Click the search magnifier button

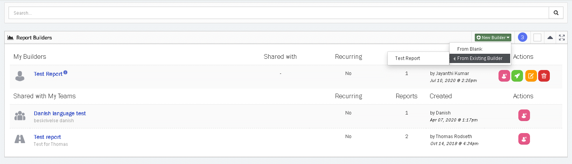click(x=556, y=13)
